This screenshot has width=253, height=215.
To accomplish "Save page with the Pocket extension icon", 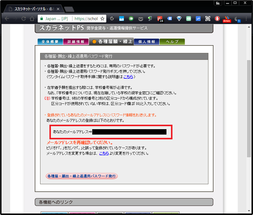I will click(x=141, y=19).
